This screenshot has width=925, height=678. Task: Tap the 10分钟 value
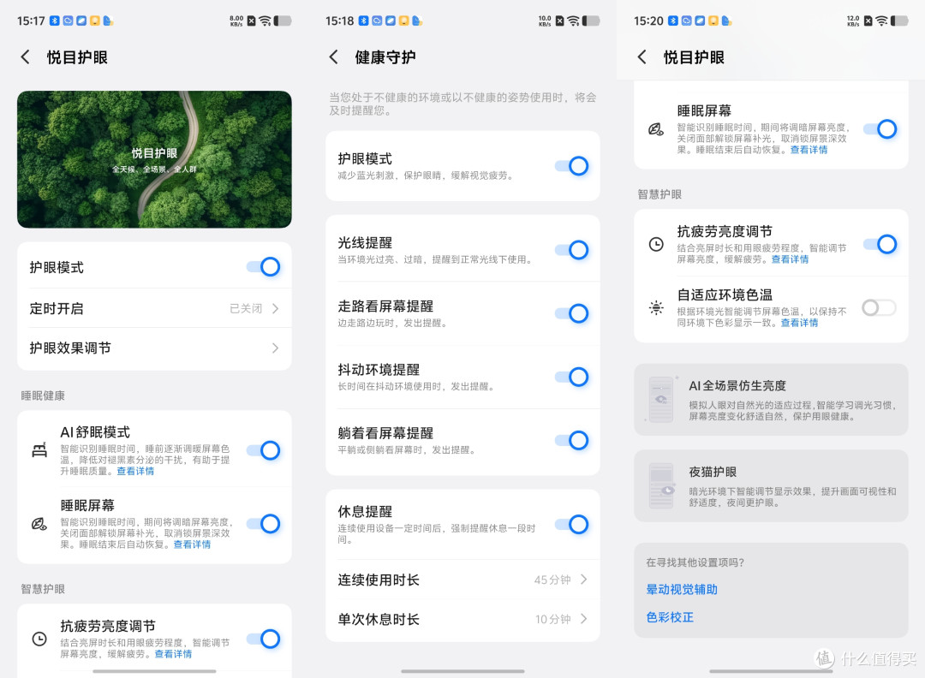[553, 619]
